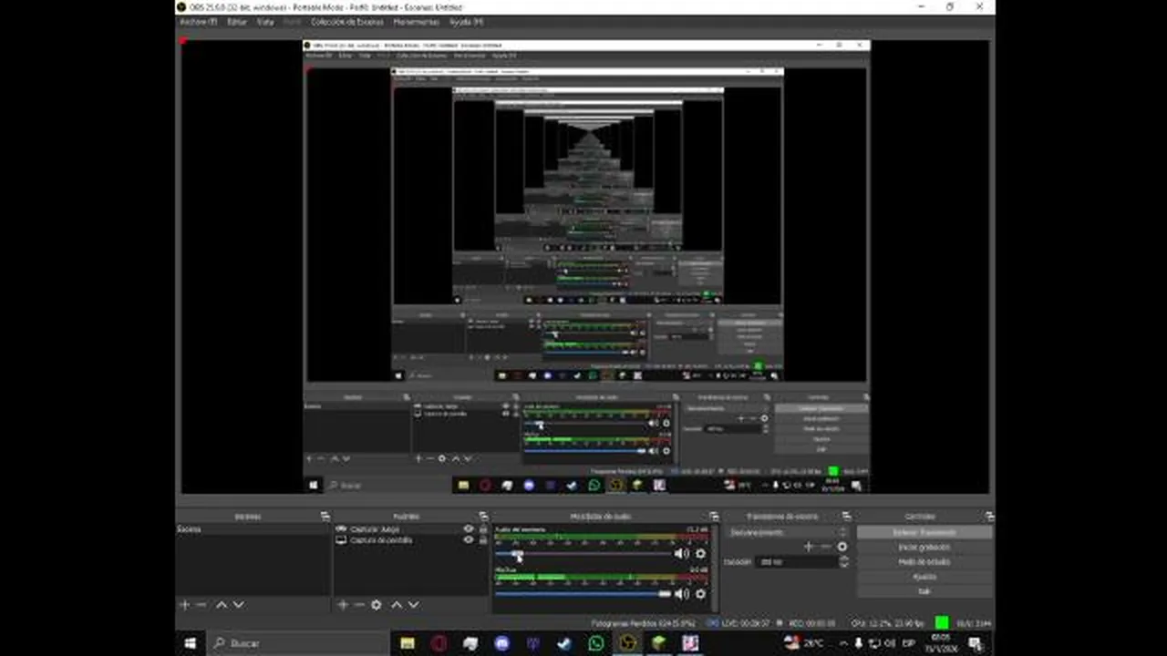
Task: Open Audio del escritorio settings gear
Action: pyautogui.click(x=700, y=553)
